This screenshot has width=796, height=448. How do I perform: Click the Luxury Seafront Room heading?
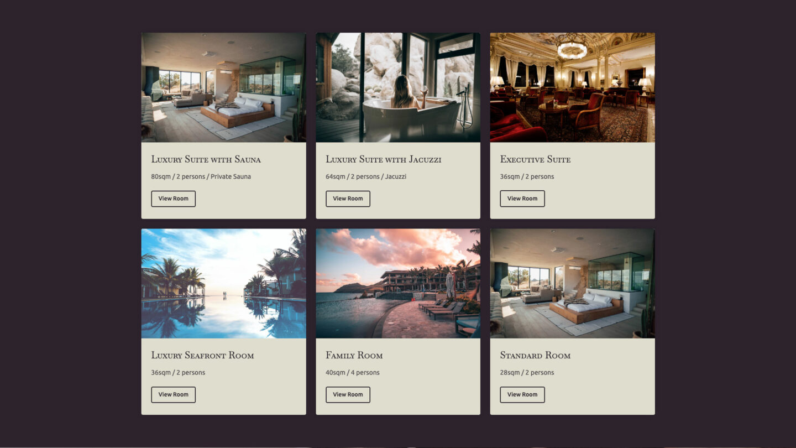pyautogui.click(x=202, y=355)
